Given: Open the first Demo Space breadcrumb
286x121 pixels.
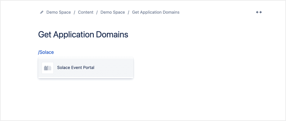Looking at the screenshot, I should coord(58,12).
